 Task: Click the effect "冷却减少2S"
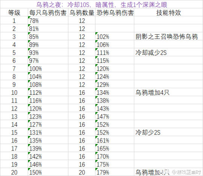click(168, 52)
